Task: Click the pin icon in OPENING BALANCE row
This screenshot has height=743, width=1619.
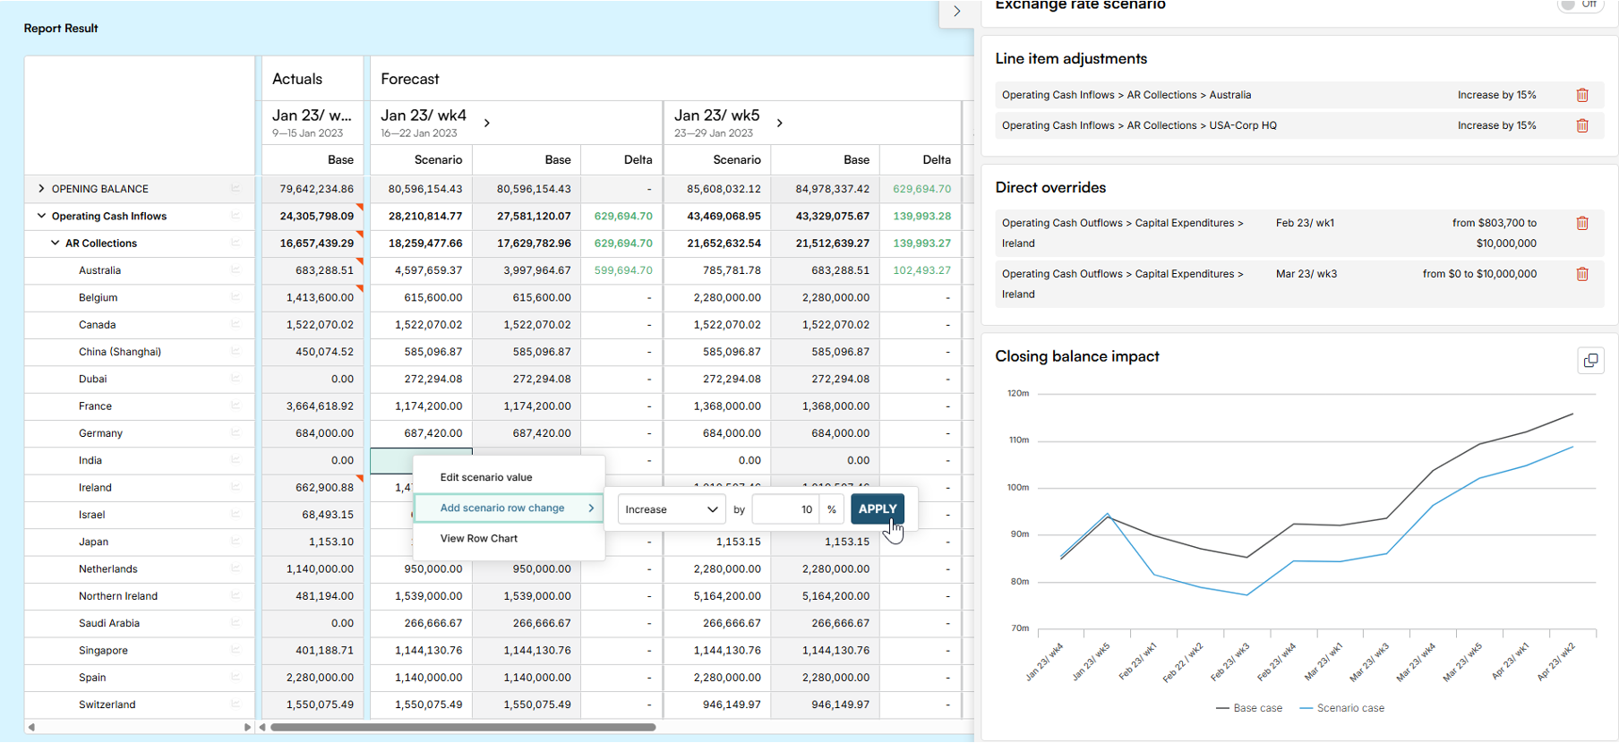Action: 236,189
